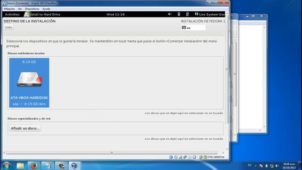Click the 'sda / 8.19 GB libre' text

[29, 104]
